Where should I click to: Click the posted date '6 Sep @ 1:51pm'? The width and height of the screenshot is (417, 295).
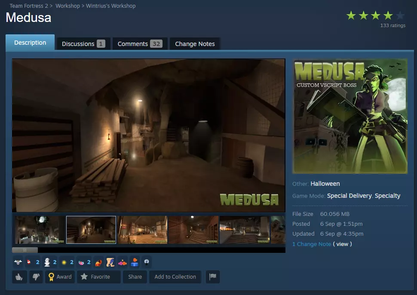[341, 224]
